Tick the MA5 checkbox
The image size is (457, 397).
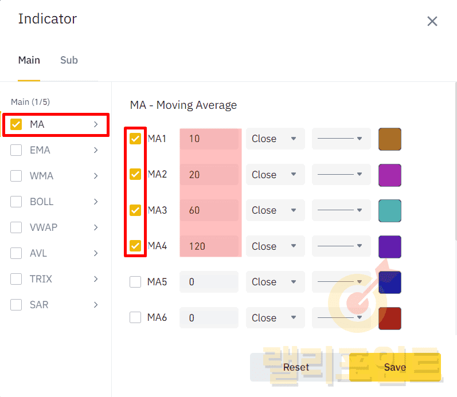pos(135,282)
